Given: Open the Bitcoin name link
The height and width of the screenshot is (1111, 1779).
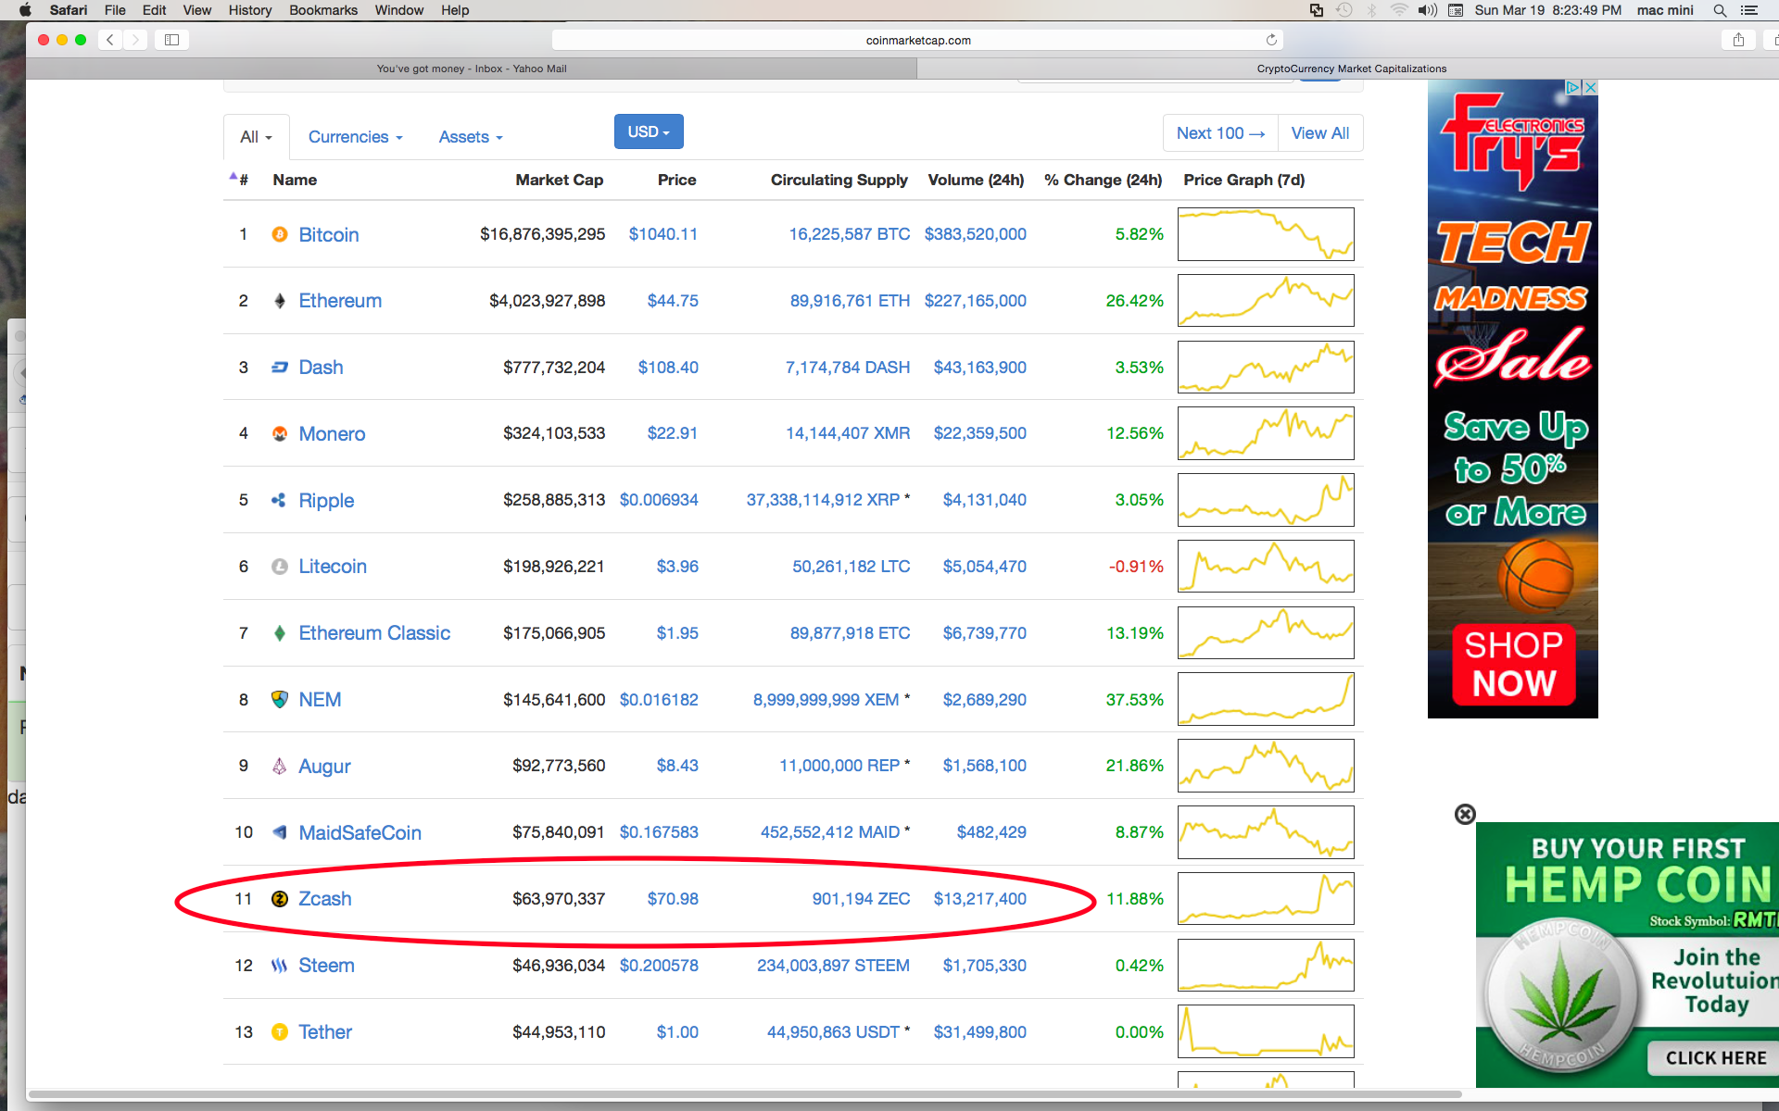Looking at the screenshot, I should point(328,234).
